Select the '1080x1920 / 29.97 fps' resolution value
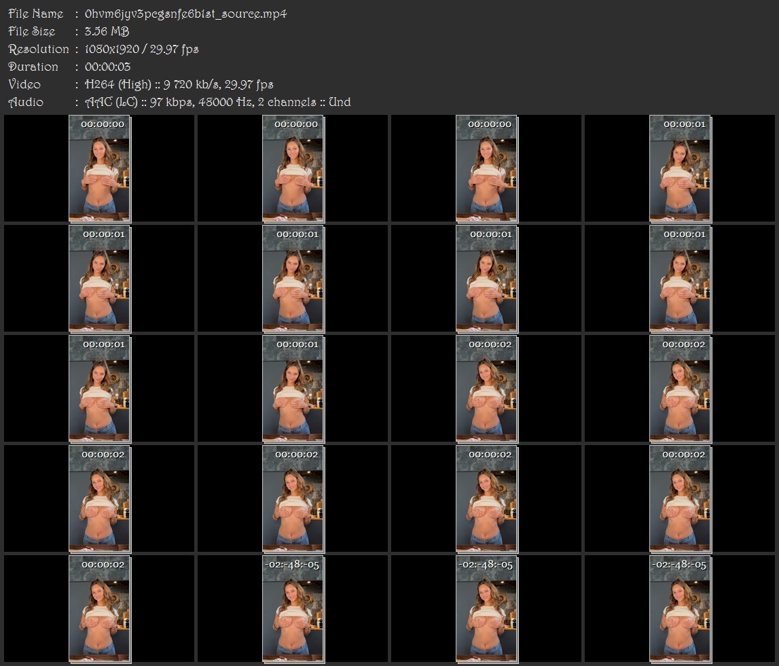This screenshot has height=666, width=779. coord(141,49)
